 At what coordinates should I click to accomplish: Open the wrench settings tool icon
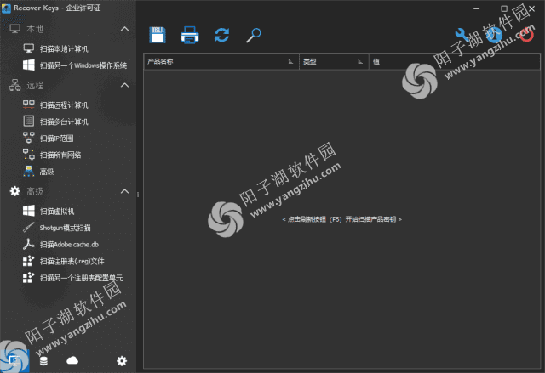point(462,35)
